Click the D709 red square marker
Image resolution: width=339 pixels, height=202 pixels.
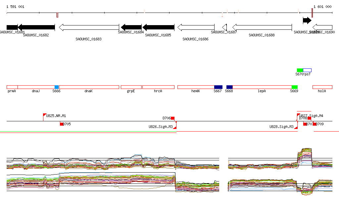[315, 124]
